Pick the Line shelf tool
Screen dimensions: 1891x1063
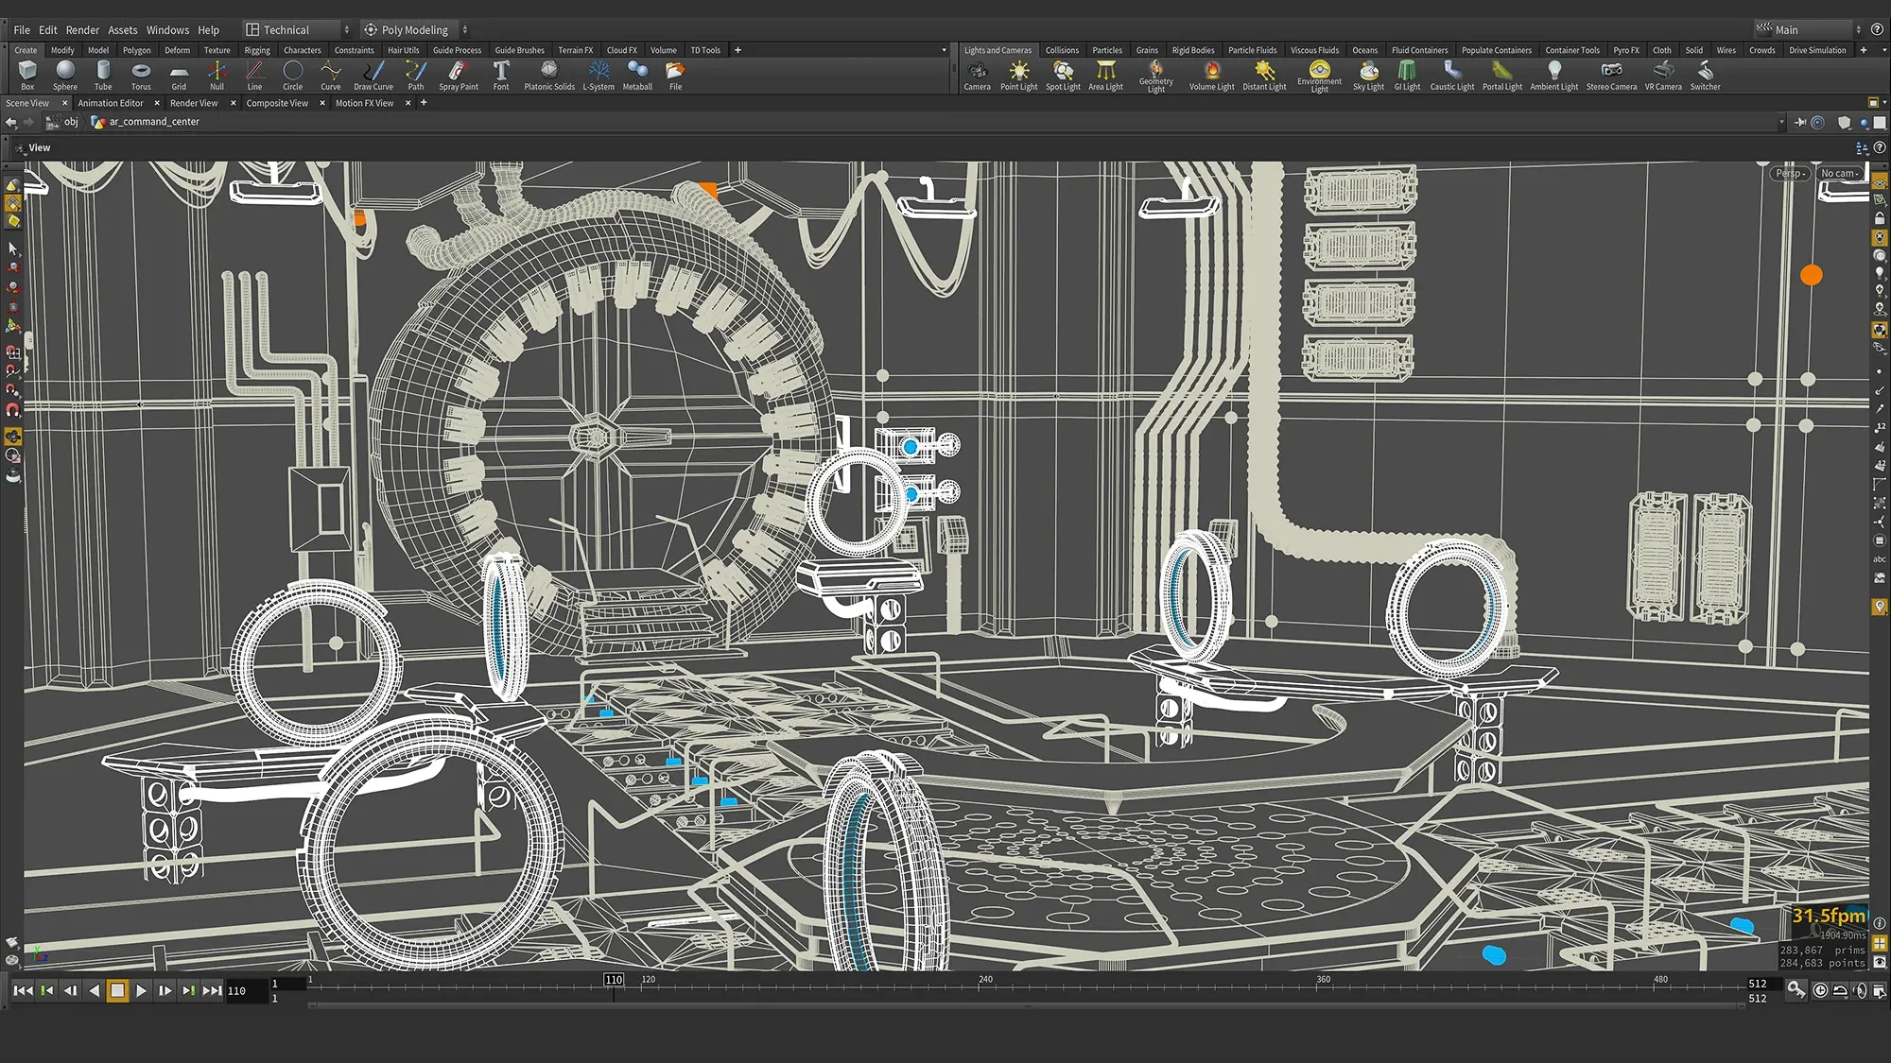(x=254, y=75)
